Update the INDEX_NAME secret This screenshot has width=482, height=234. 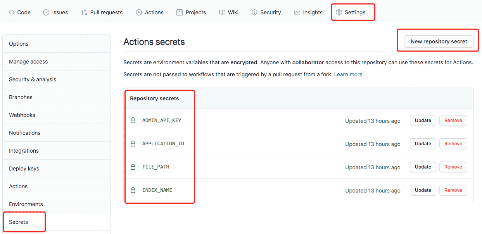click(x=423, y=190)
